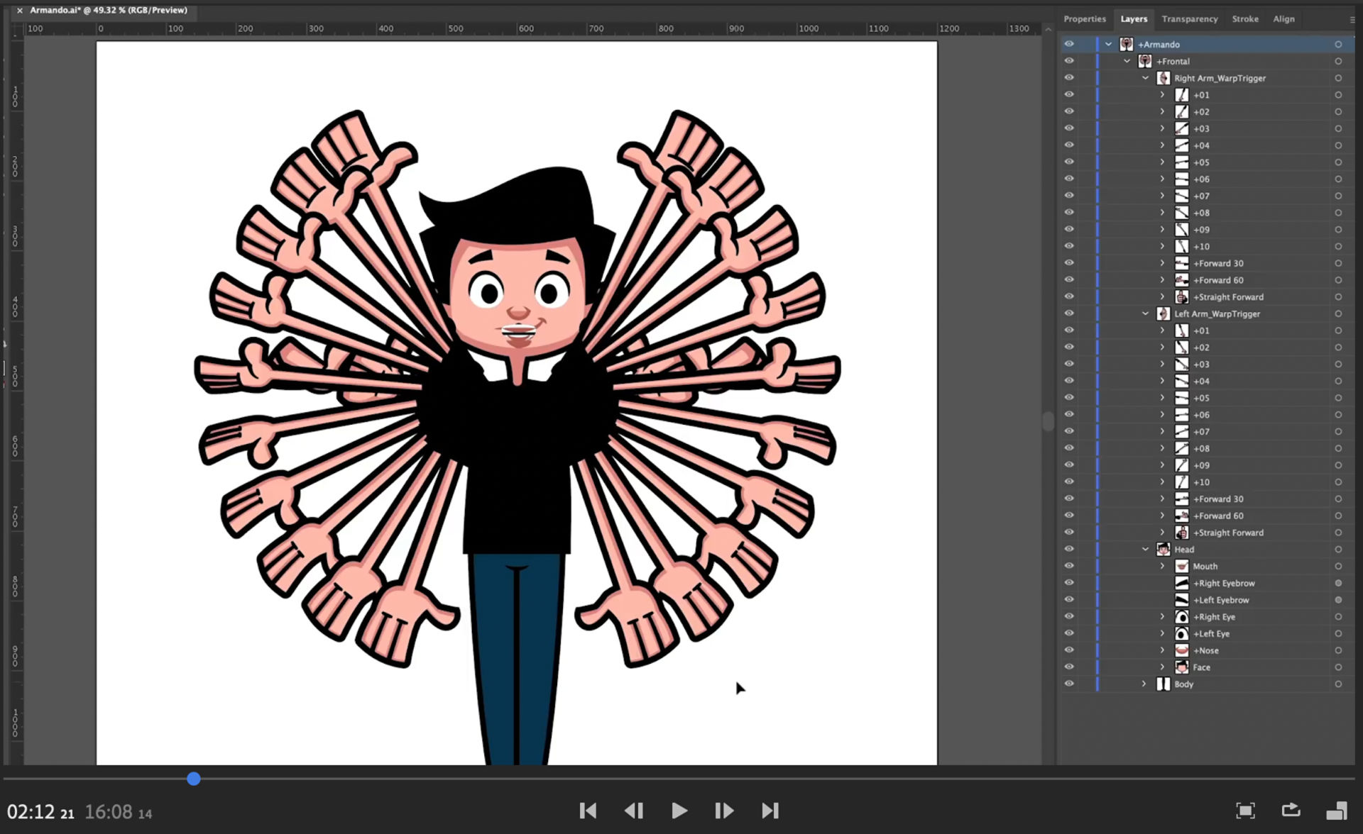Viewport: 1363px width, 834px height.
Task: Click the +Frontal layer name
Action: 1173,62
